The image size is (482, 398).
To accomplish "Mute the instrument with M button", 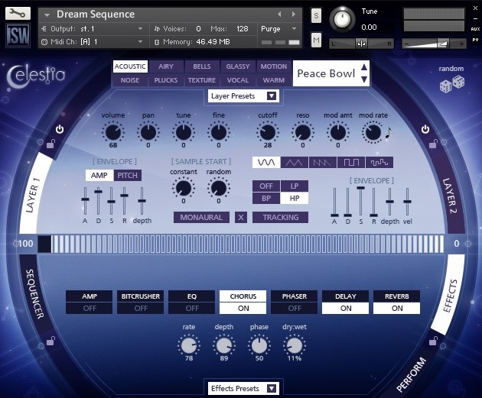I will click(316, 40).
